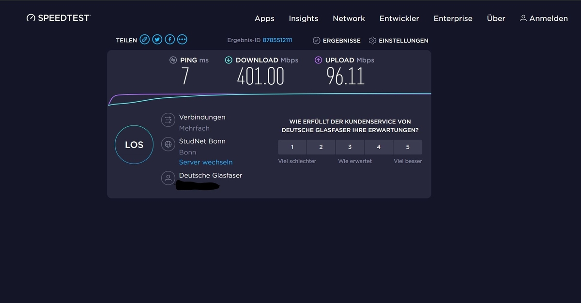
Task: Click the Viel besser label
Action: pyautogui.click(x=408, y=161)
